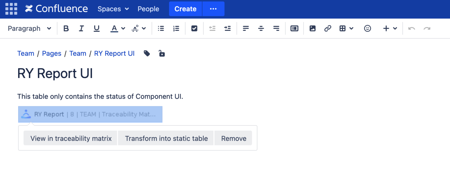Indent the current paragraph
Viewport: 450px width, 179px height.
227,28
